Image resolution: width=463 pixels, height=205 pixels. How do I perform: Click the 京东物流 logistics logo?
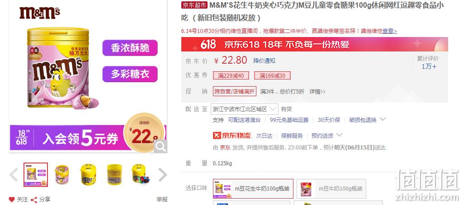[232, 135]
